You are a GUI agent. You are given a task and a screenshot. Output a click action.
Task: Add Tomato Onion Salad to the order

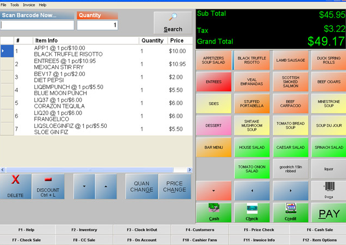252,169
